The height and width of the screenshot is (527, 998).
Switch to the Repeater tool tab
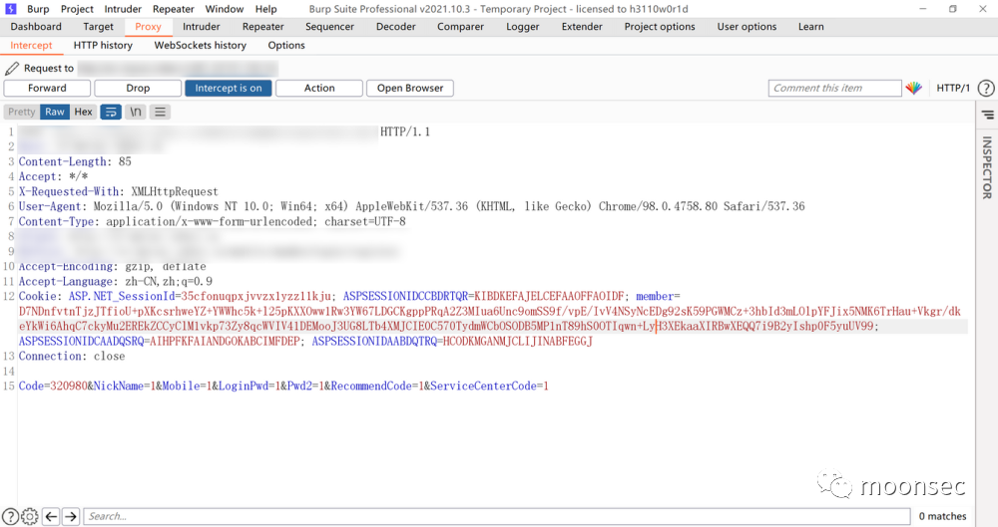click(262, 27)
